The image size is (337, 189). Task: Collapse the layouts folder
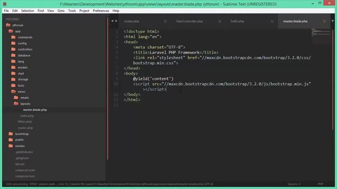[x=16, y=103]
